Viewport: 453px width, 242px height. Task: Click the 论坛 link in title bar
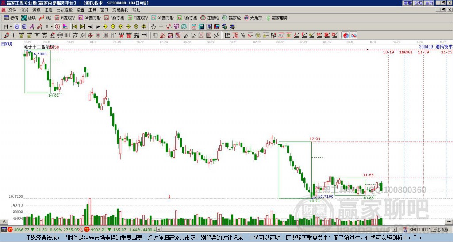click(418, 3)
